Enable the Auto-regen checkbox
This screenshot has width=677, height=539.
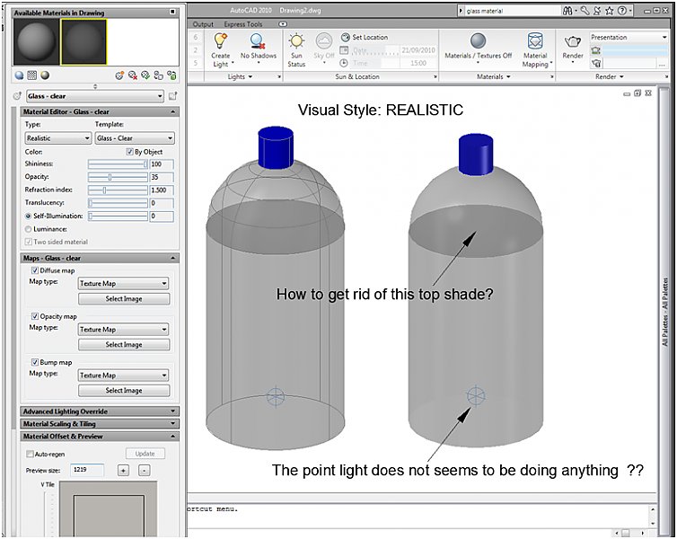(31, 454)
